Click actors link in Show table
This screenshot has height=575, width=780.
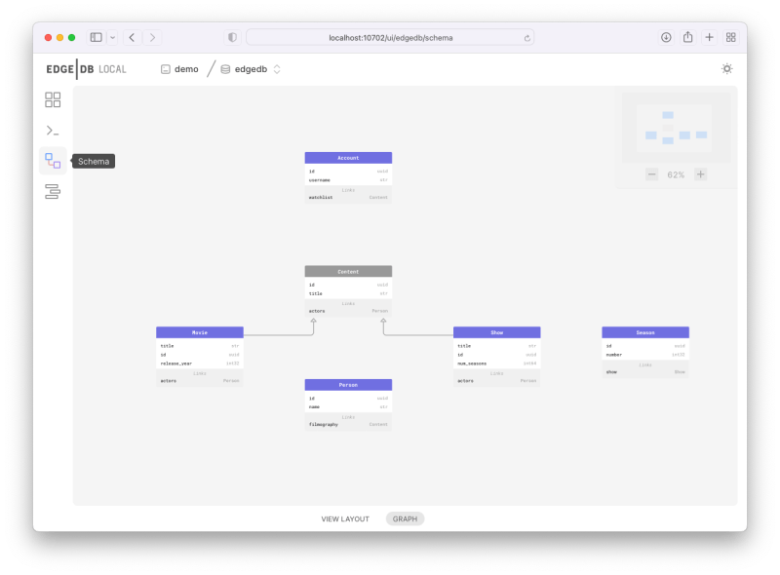(497, 381)
